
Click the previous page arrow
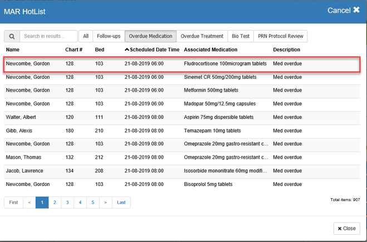coord(30,203)
